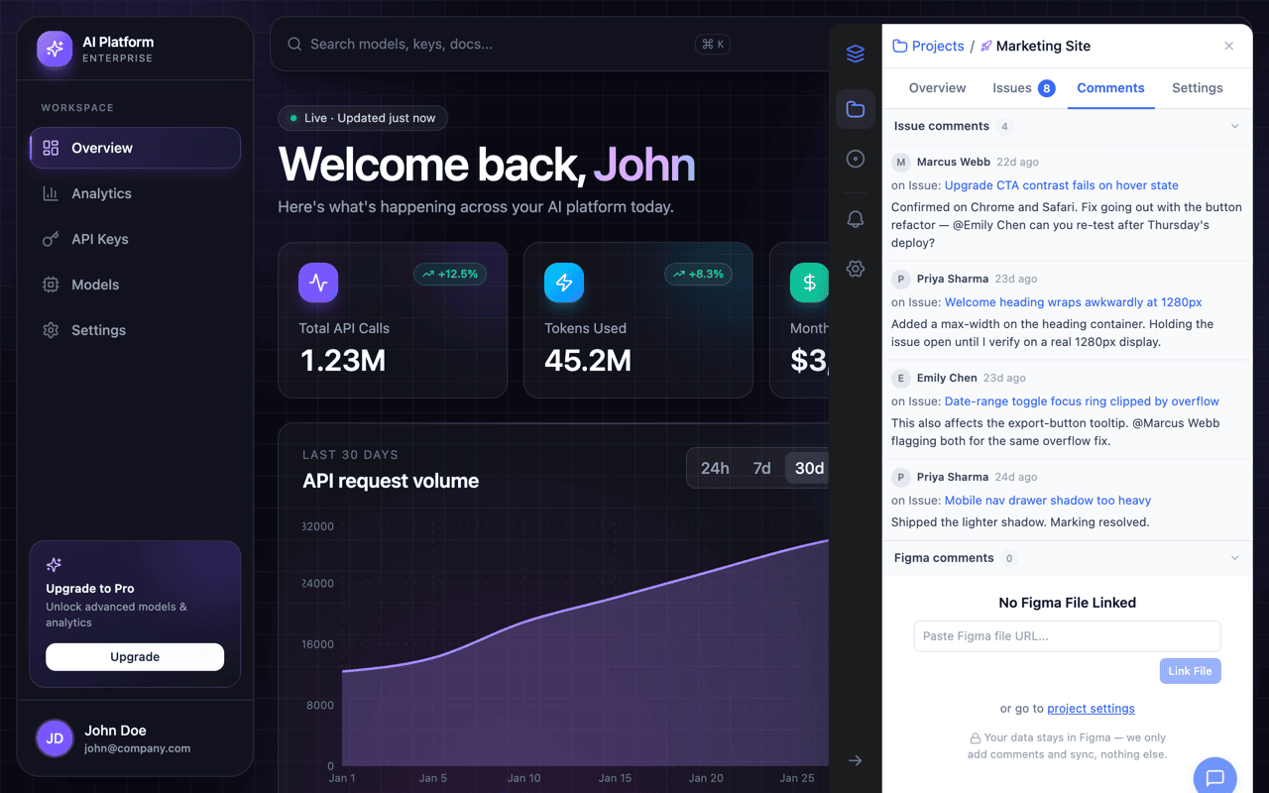Click Marcus Webb's avatar

[900, 162]
